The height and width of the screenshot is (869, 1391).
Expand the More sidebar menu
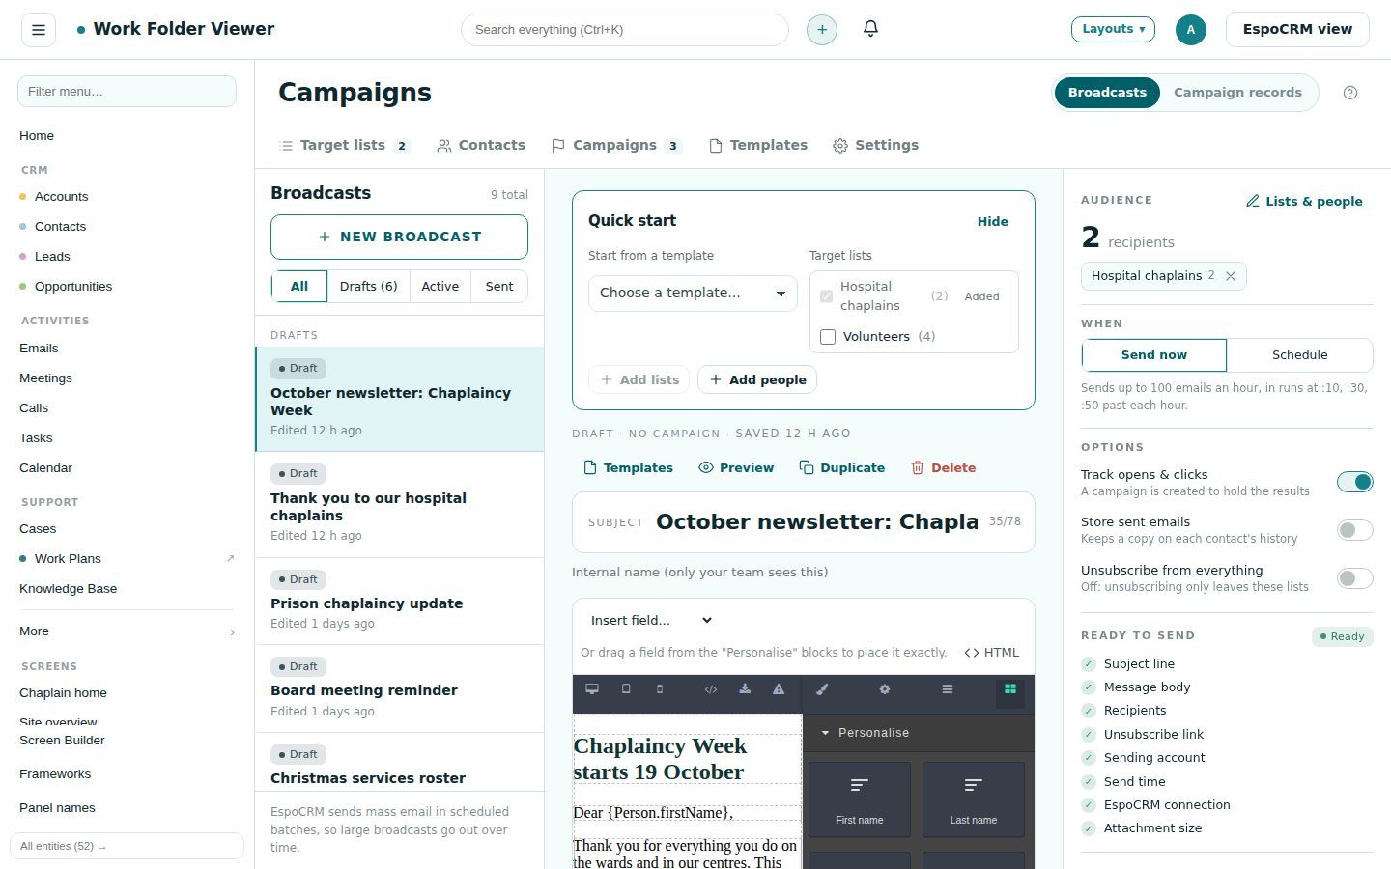click(127, 631)
